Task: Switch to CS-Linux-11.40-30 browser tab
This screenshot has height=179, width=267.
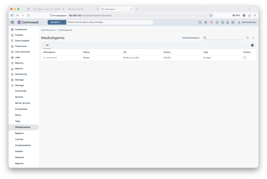Action: click(83, 9)
